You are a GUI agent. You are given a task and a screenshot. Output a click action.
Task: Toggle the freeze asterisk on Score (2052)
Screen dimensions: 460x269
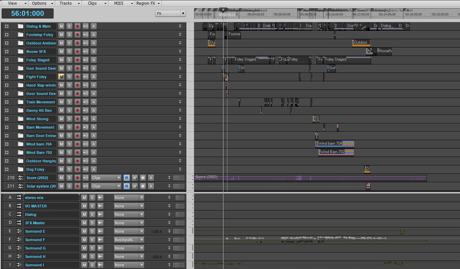pos(143,178)
